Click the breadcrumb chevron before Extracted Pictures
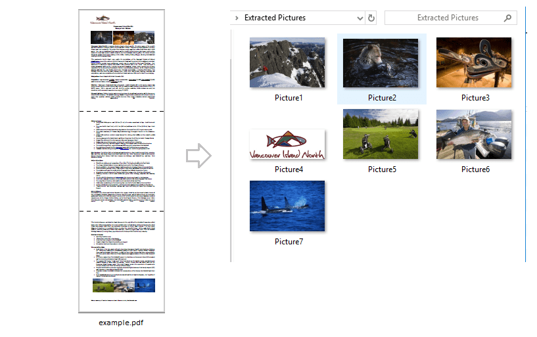Viewport: 537px width, 337px height. 237,18
